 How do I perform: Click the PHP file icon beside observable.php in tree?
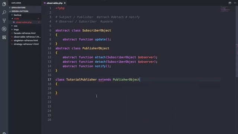(x=14, y=22)
